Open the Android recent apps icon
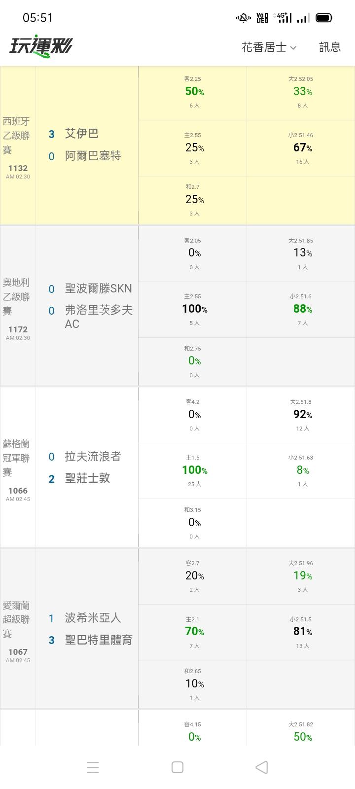This screenshot has height=789, width=355. [93, 767]
